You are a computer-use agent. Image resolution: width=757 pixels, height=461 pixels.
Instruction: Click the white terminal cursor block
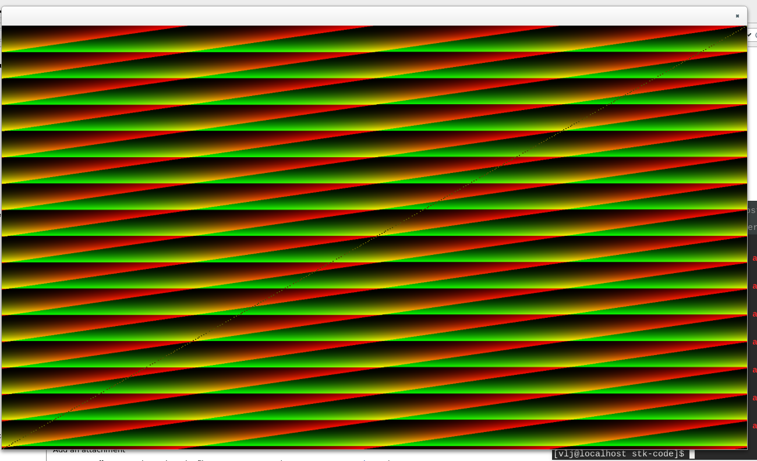coord(692,454)
